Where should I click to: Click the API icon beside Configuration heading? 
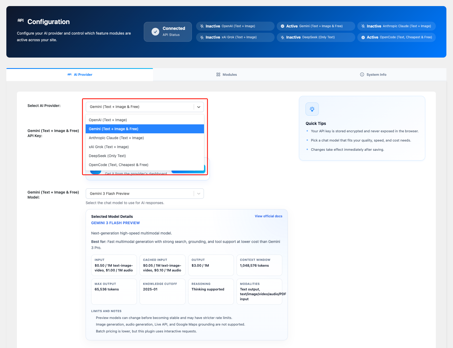[x=21, y=20]
